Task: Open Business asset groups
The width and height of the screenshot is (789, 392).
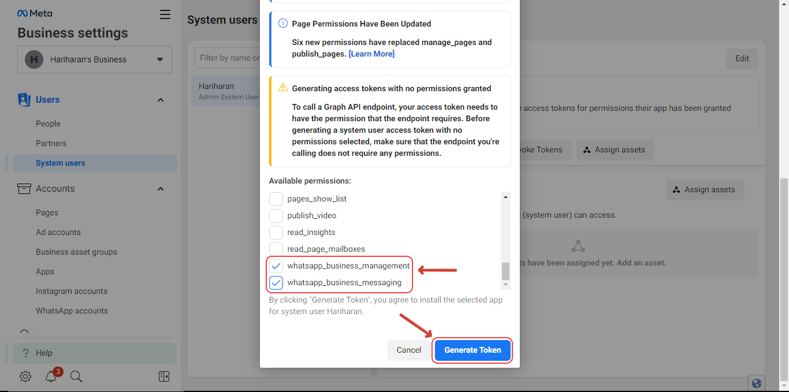Action: click(x=76, y=252)
